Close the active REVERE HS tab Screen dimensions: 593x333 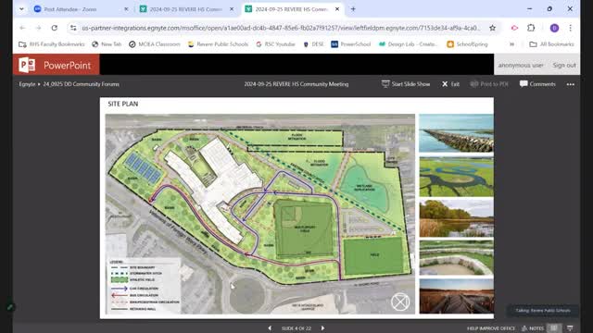tap(337, 9)
